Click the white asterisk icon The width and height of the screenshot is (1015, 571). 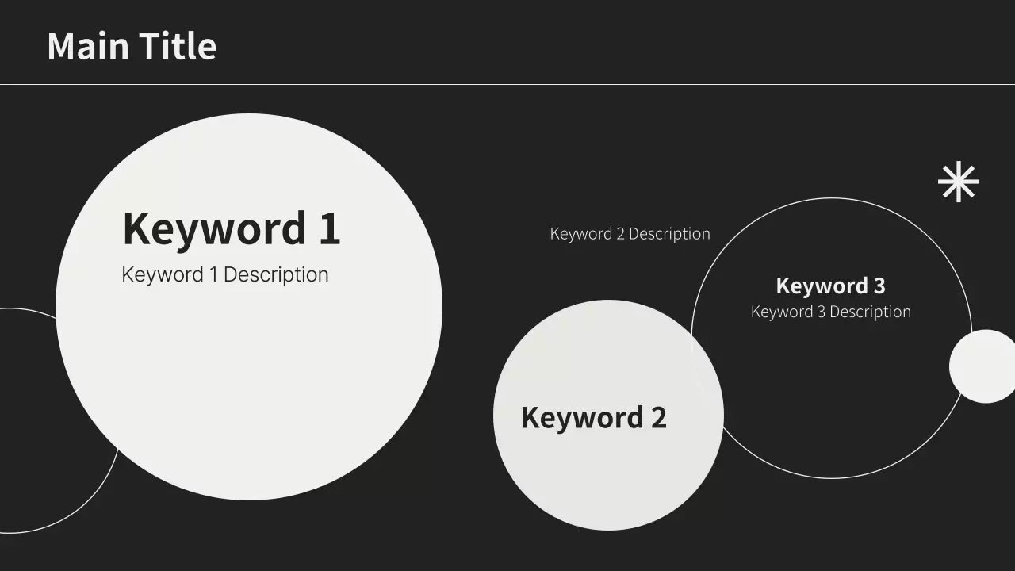pyautogui.click(x=958, y=182)
